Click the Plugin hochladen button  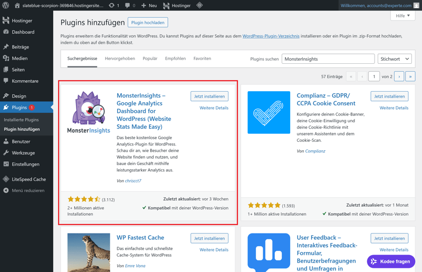pyautogui.click(x=148, y=23)
